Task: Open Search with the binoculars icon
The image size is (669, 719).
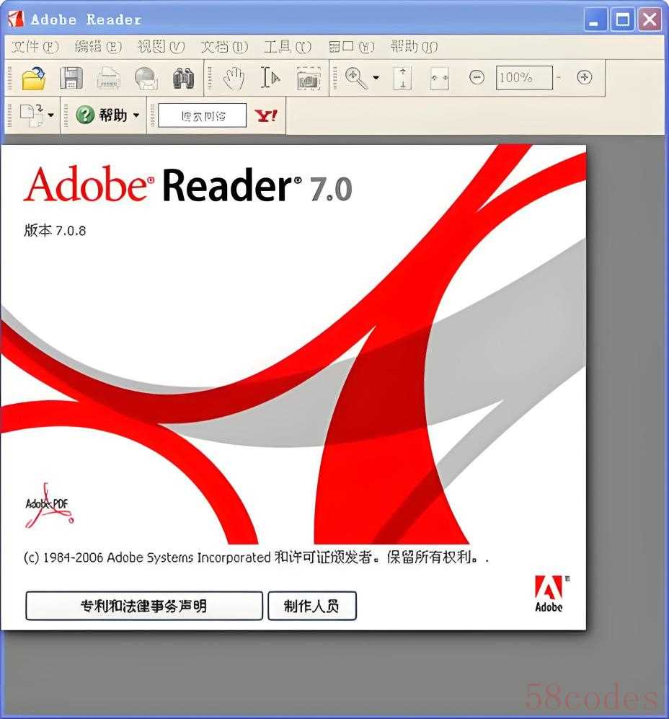Action: coord(184,78)
